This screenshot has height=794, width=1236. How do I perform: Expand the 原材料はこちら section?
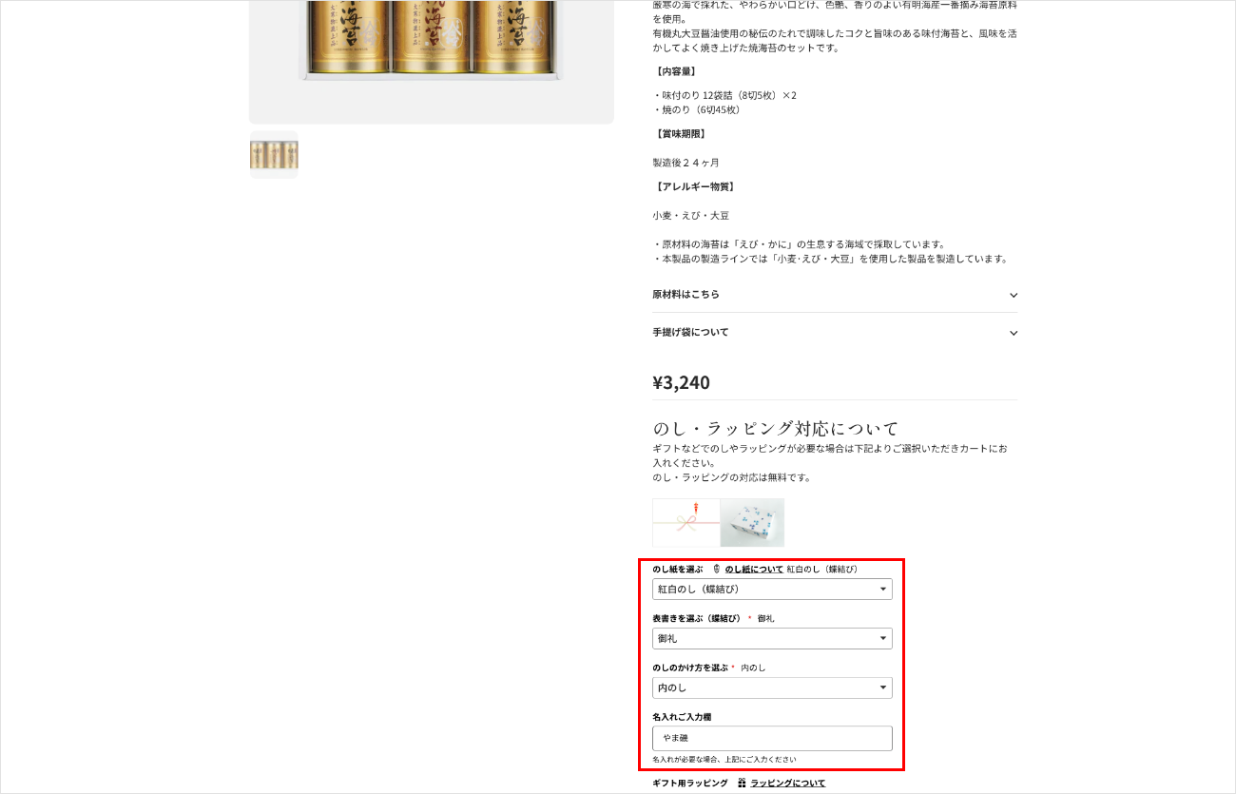835,295
